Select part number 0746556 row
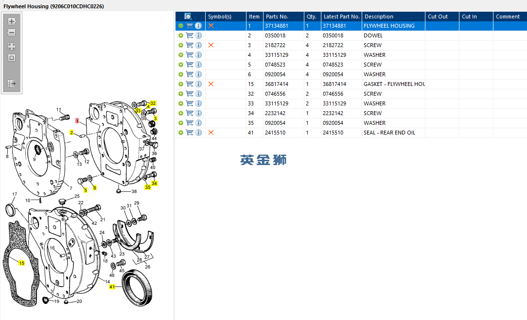 [x=275, y=94]
